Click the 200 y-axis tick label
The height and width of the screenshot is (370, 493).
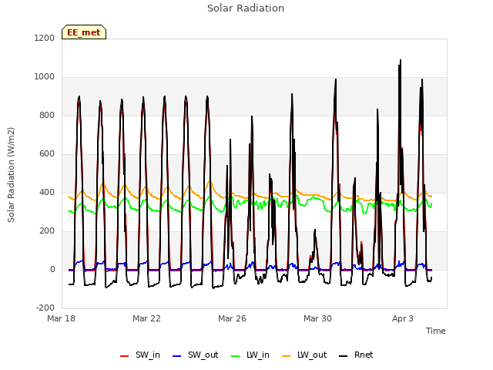tap(47, 231)
